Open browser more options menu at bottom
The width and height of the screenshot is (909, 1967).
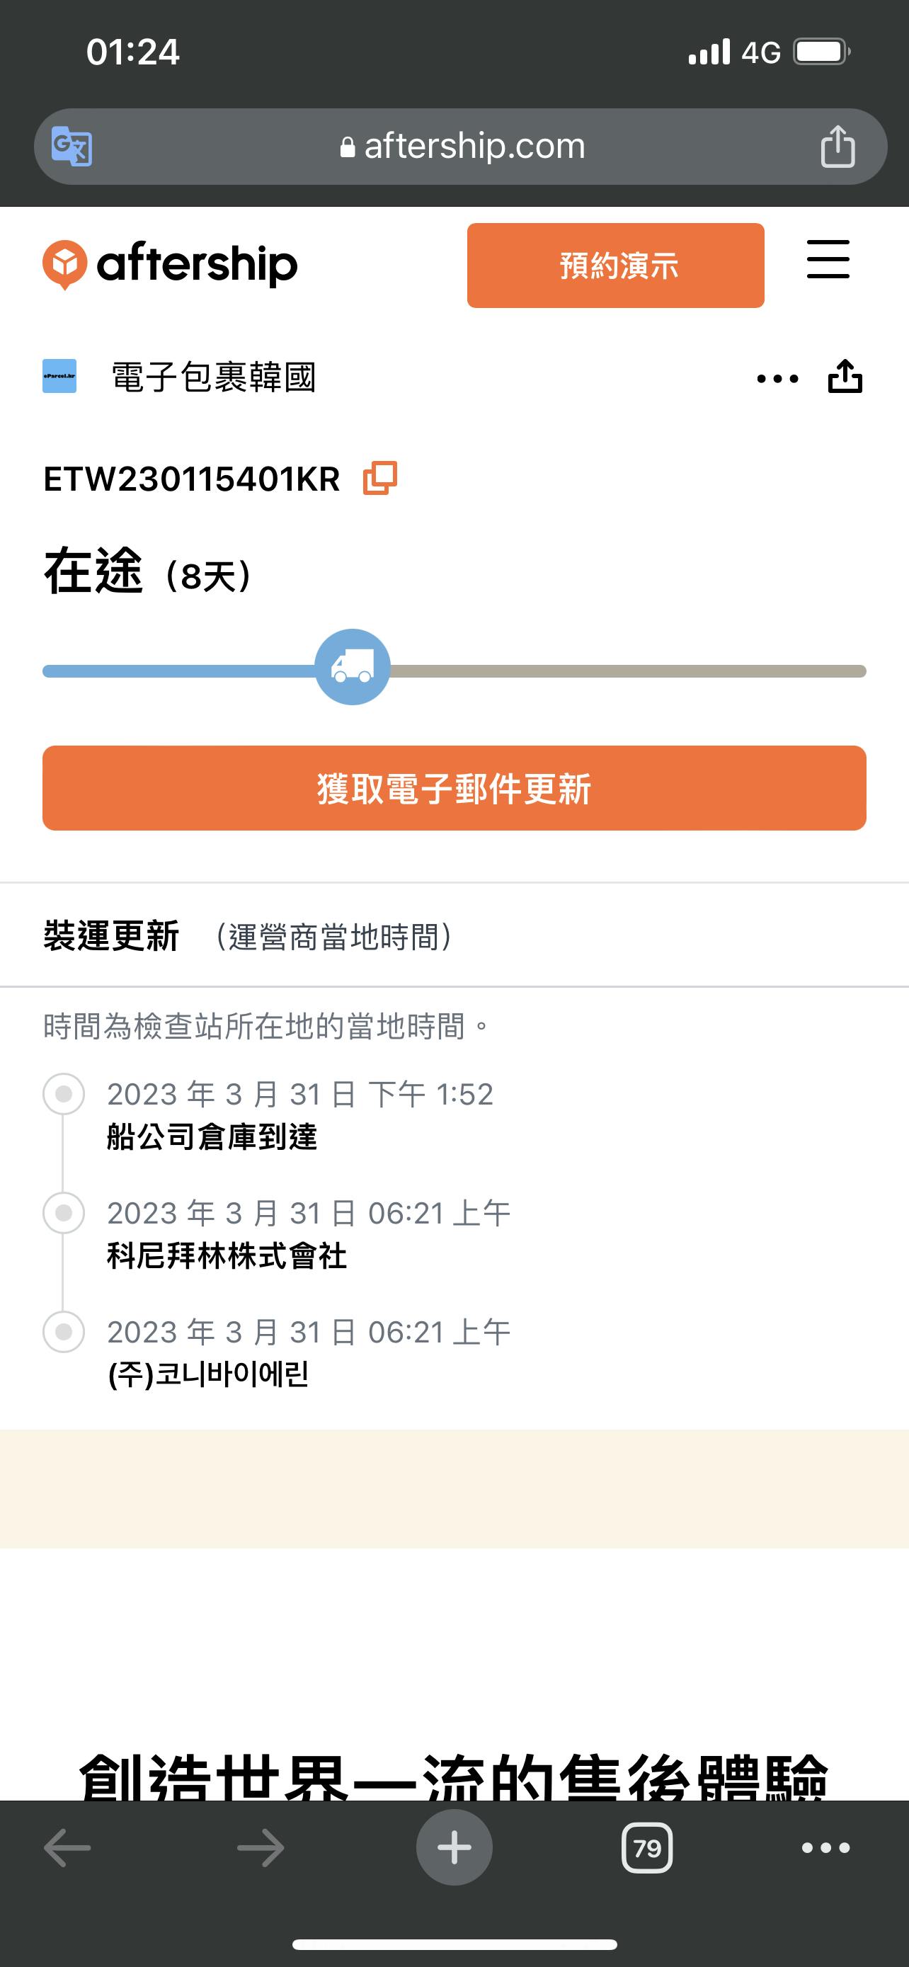click(x=825, y=1848)
